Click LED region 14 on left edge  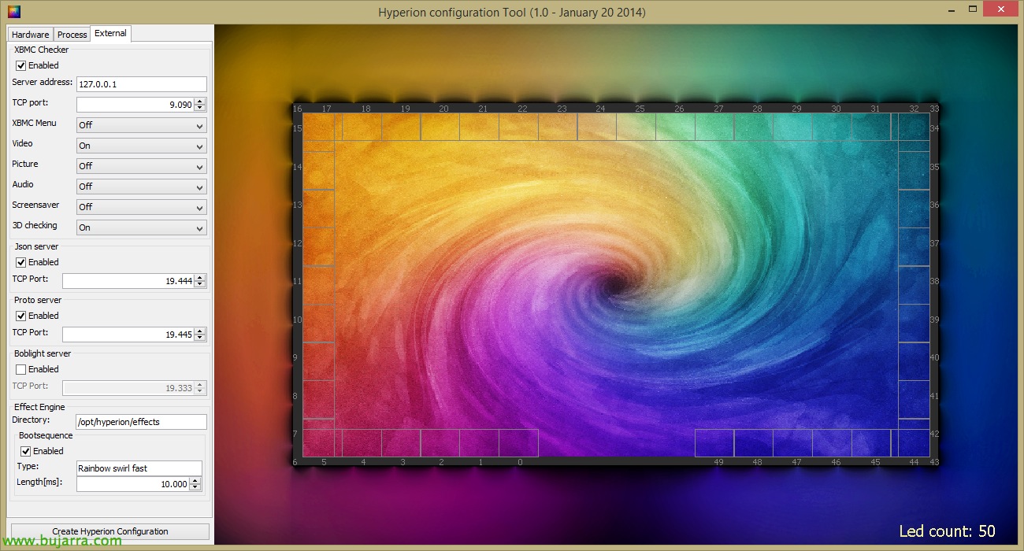[x=319, y=171]
